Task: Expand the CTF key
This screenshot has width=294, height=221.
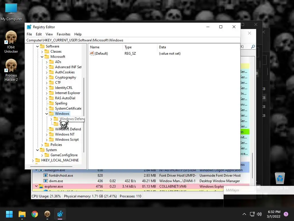Action: 47,83
